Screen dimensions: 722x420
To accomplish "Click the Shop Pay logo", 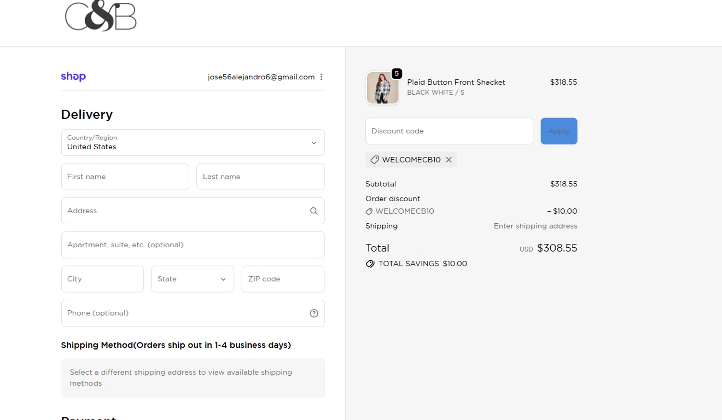I will 73,76.
